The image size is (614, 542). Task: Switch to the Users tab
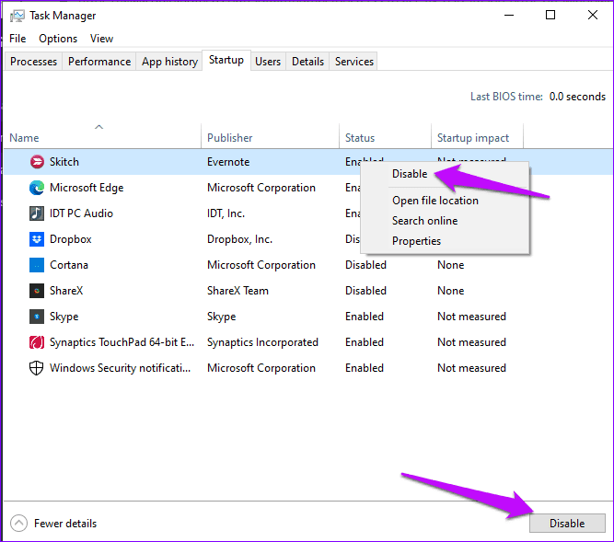click(x=268, y=62)
